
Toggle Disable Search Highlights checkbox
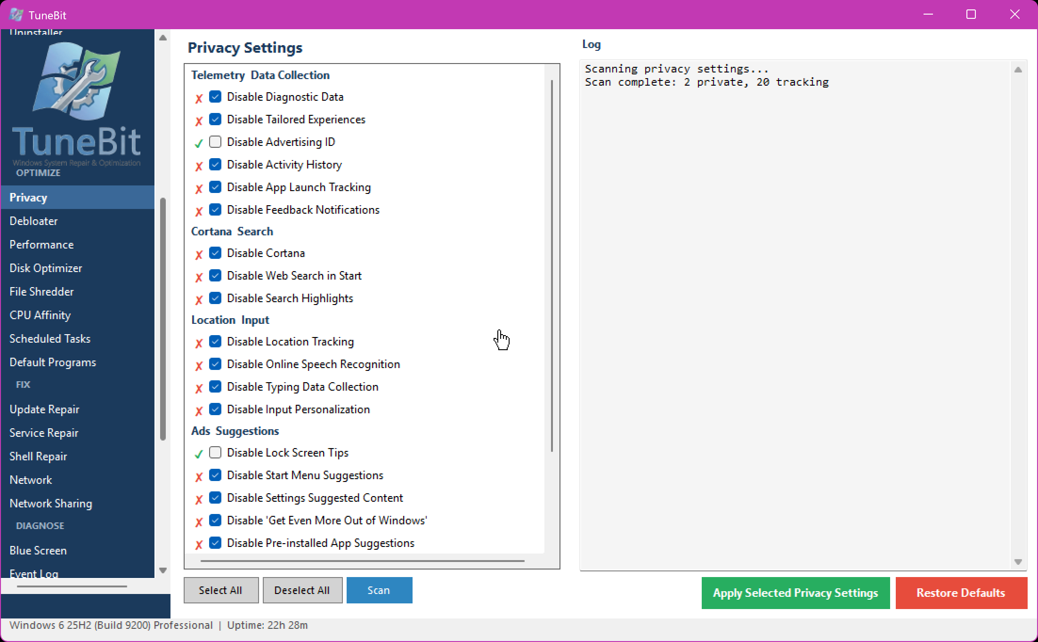point(215,298)
